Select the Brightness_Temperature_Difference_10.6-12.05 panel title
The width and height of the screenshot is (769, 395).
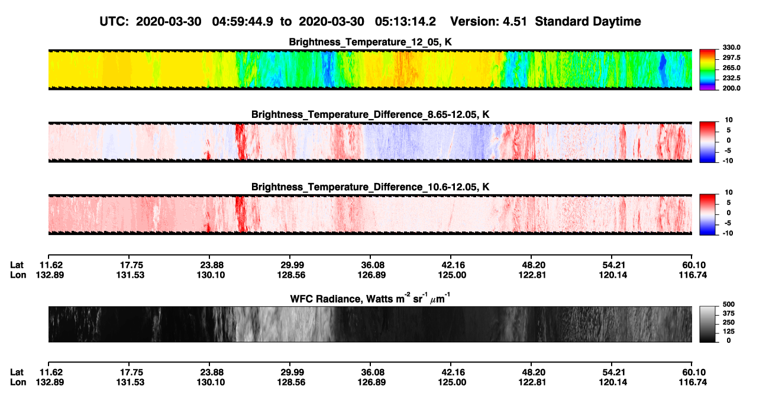[x=370, y=187]
